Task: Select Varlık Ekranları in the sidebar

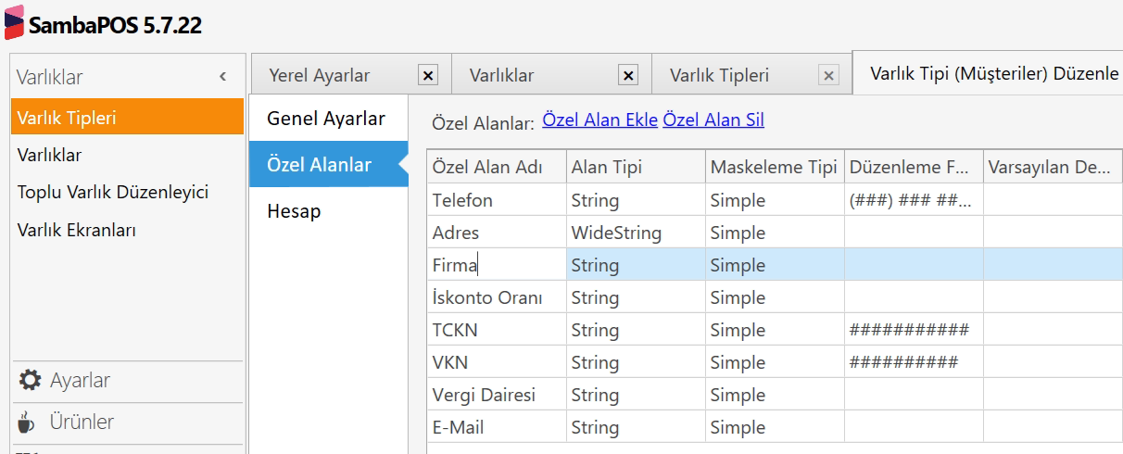Action: coord(77,230)
